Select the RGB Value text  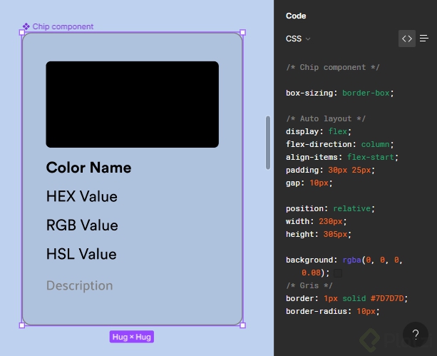click(x=82, y=225)
